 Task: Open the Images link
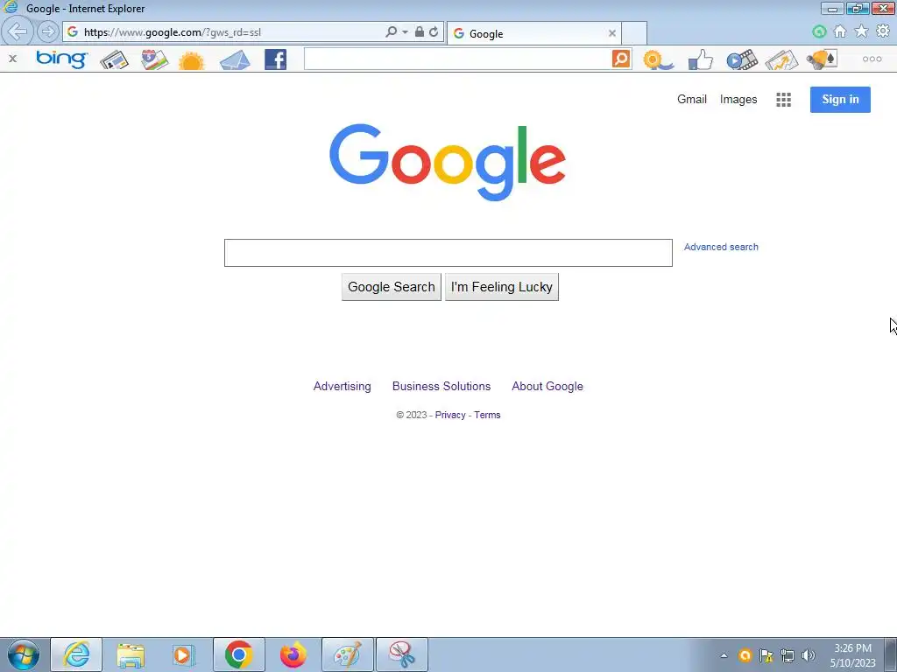coord(738,100)
